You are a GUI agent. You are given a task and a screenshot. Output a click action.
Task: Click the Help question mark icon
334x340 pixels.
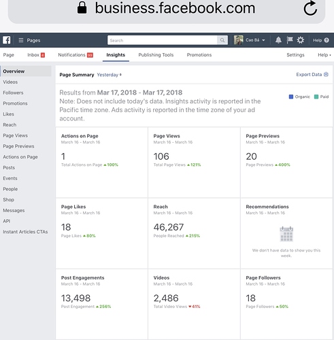[327, 40]
